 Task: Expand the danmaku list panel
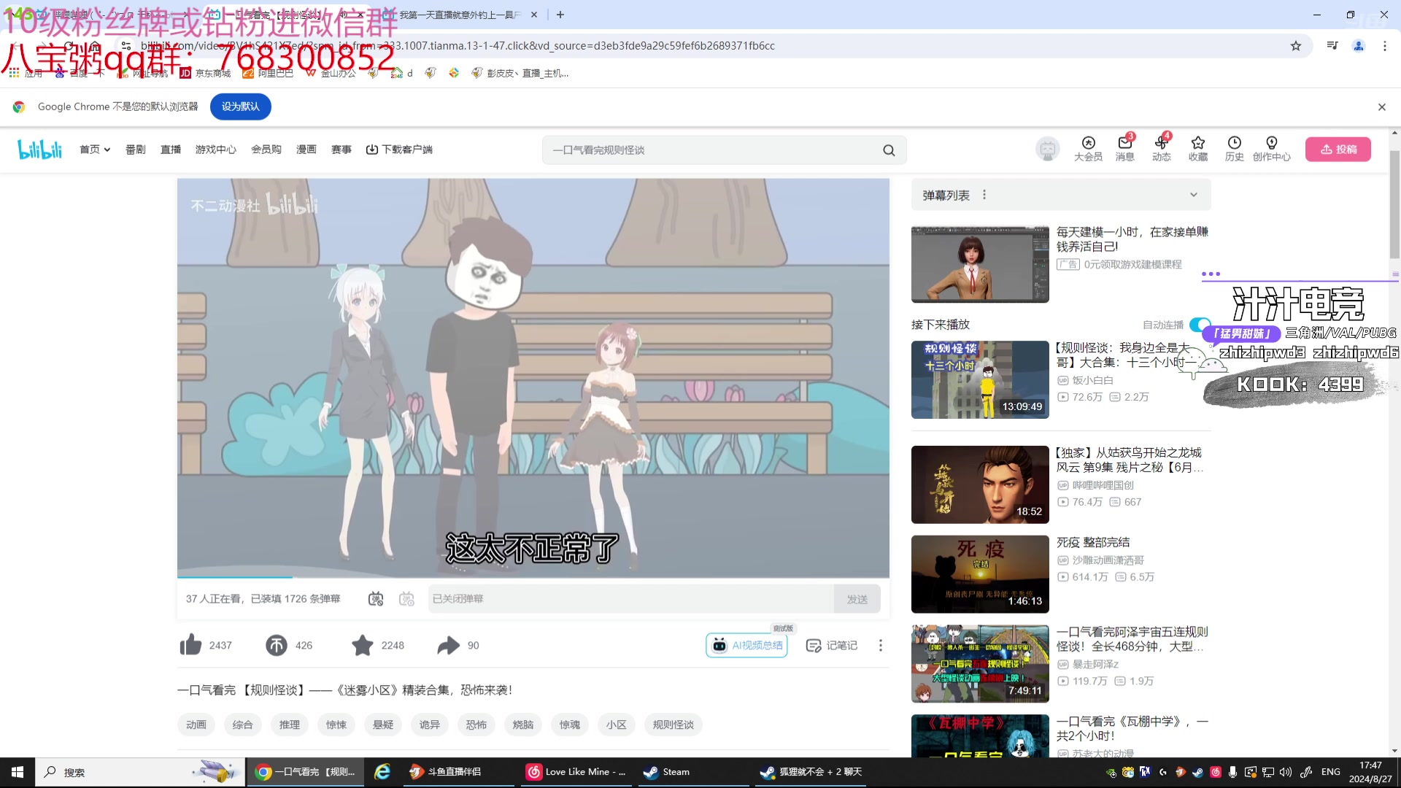tap(1193, 195)
